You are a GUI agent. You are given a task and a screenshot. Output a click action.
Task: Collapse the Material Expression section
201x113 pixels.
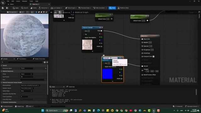2,71
